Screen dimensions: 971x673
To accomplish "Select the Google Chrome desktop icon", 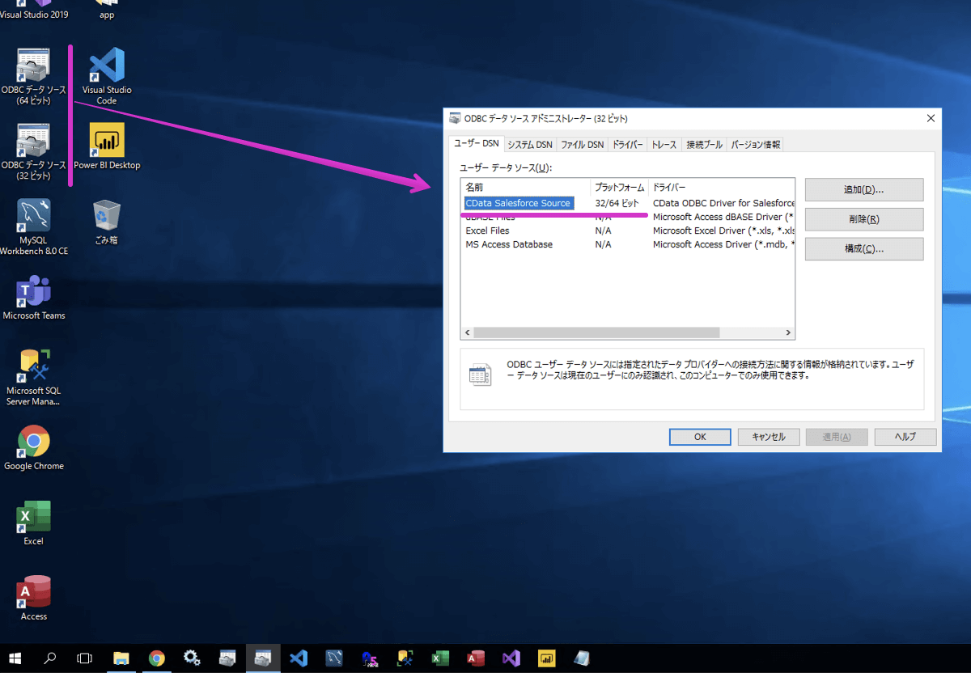I will (x=34, y=447).
